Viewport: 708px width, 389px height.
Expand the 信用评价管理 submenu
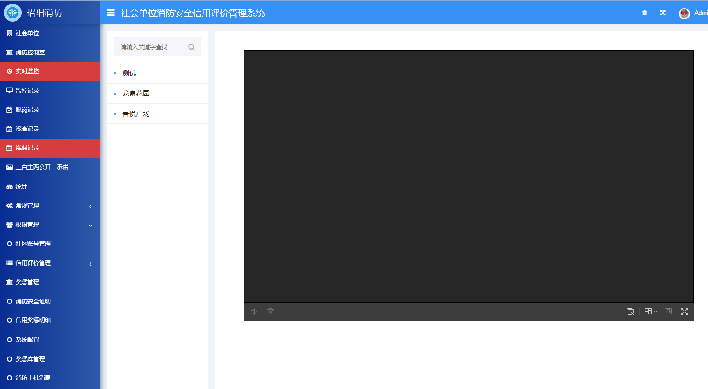click(x=50, y=263)
